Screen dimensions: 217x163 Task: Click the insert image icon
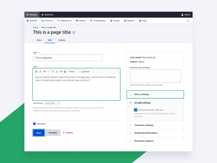(65, 72)
